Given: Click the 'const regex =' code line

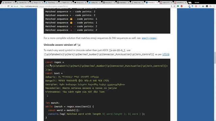Looking at the screenshot, I should pyautogui.click(x=55, y=62).
